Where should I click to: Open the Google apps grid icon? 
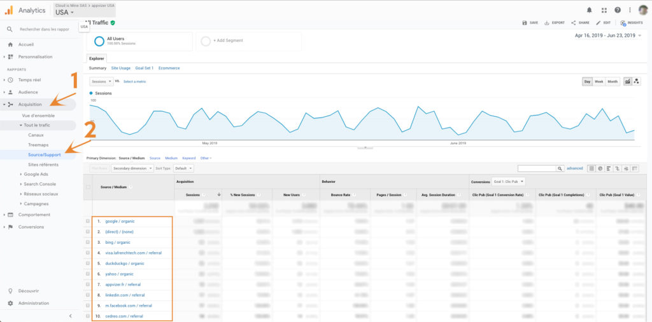[604, 10]
